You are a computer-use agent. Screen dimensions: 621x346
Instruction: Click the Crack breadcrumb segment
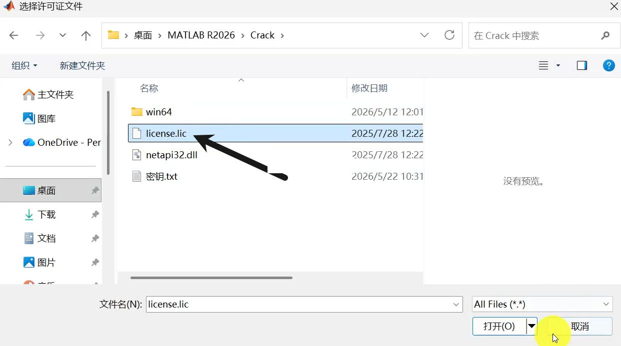click(262, 35)
